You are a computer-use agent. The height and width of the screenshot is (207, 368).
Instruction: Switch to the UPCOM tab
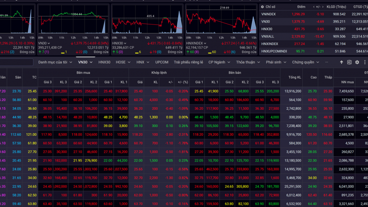pos(161,62)
